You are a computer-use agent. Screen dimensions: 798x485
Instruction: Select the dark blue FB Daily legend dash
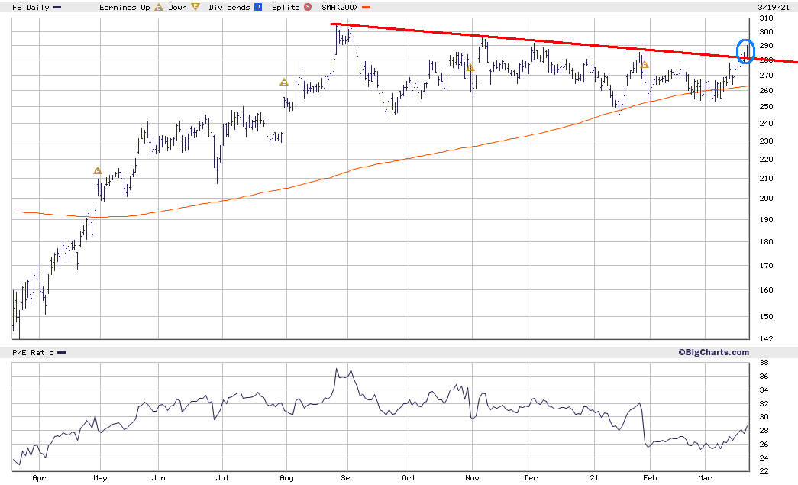(57, 8)
